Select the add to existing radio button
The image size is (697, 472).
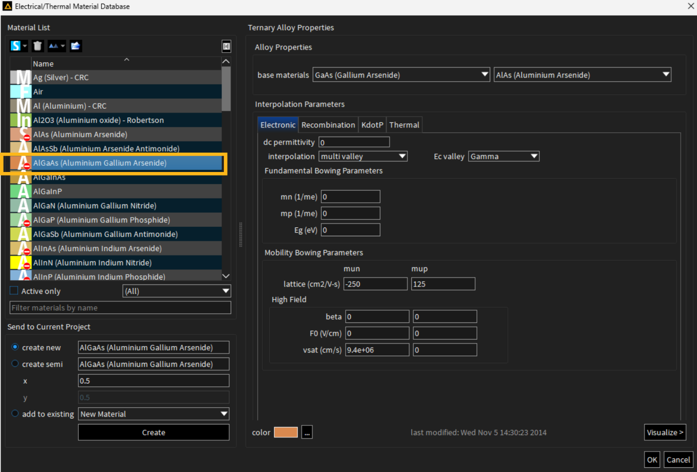[x=15, y=413]
